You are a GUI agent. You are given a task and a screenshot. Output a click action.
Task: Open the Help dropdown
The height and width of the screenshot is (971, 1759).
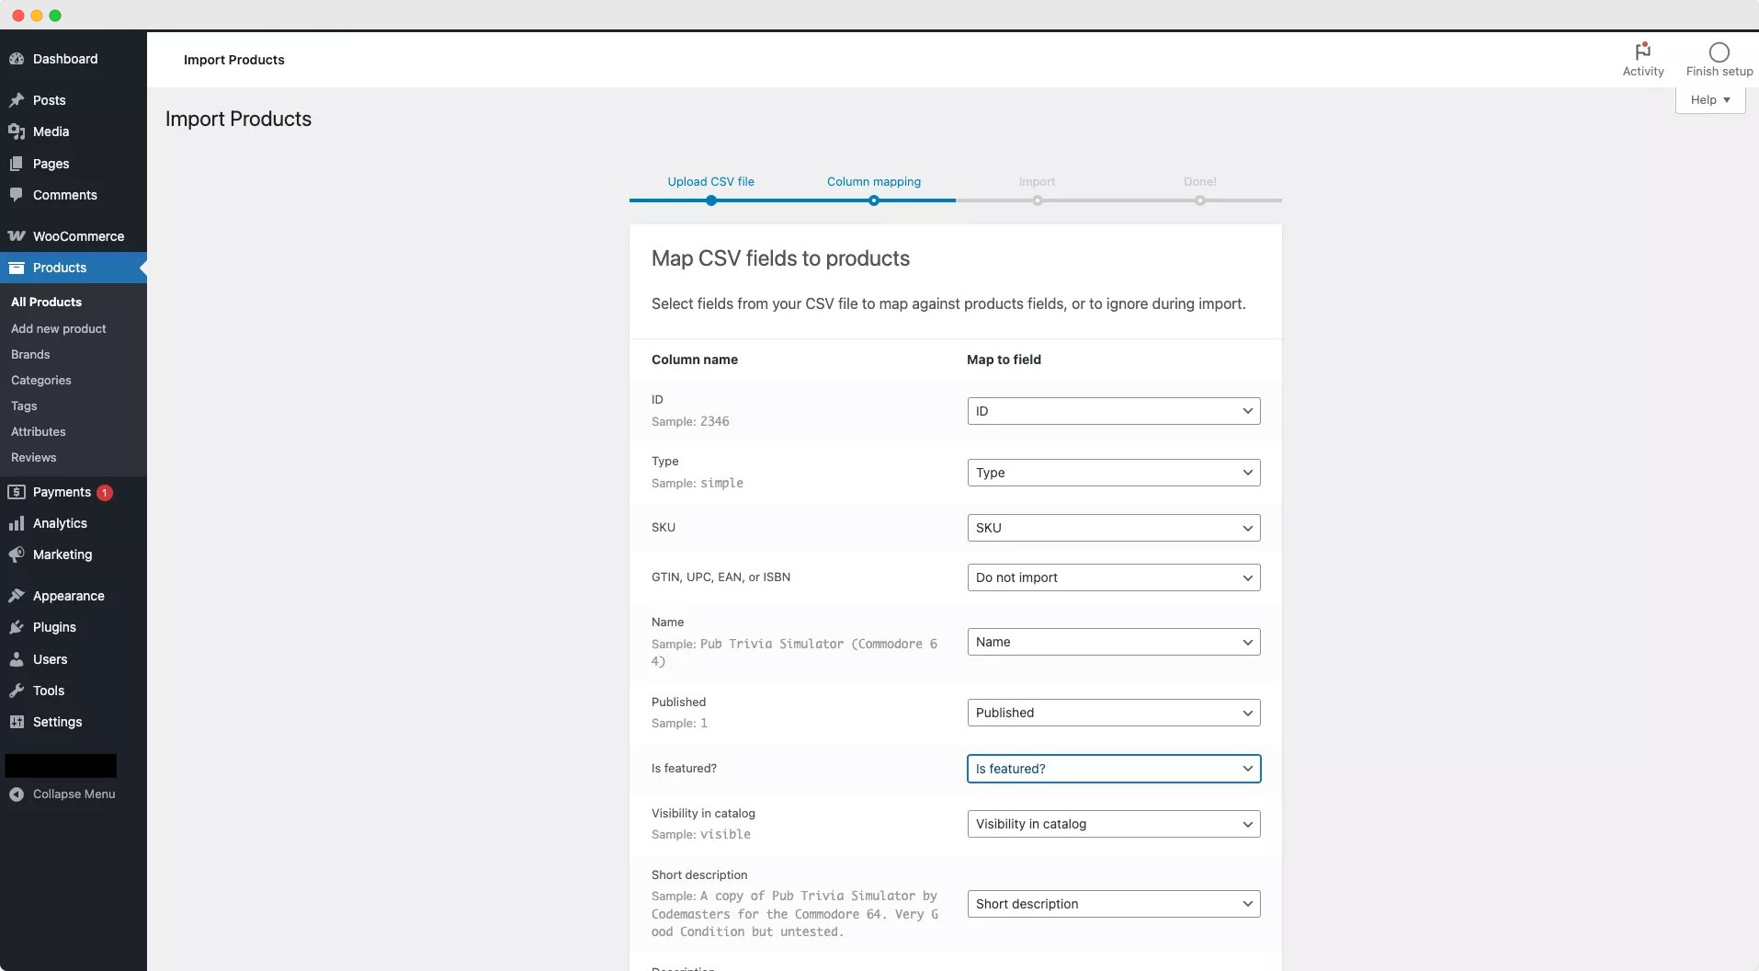pos(1709,99)
